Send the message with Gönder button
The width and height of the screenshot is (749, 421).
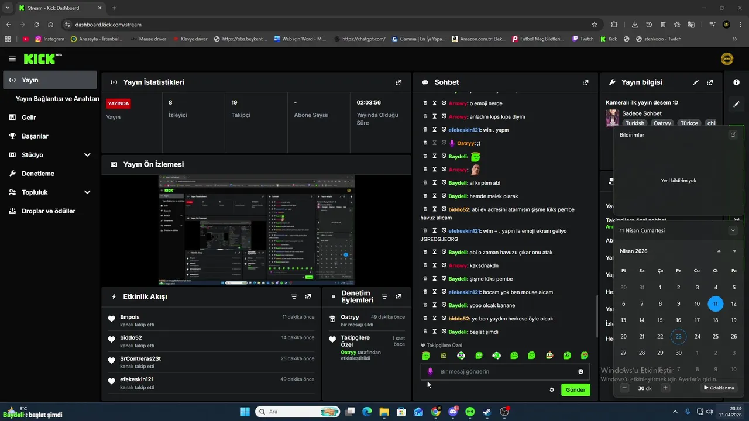pos(576,390)
